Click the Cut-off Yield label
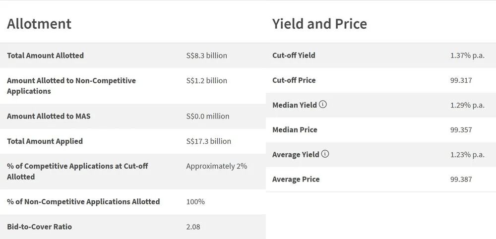496x239 pixels. (294, 56)
